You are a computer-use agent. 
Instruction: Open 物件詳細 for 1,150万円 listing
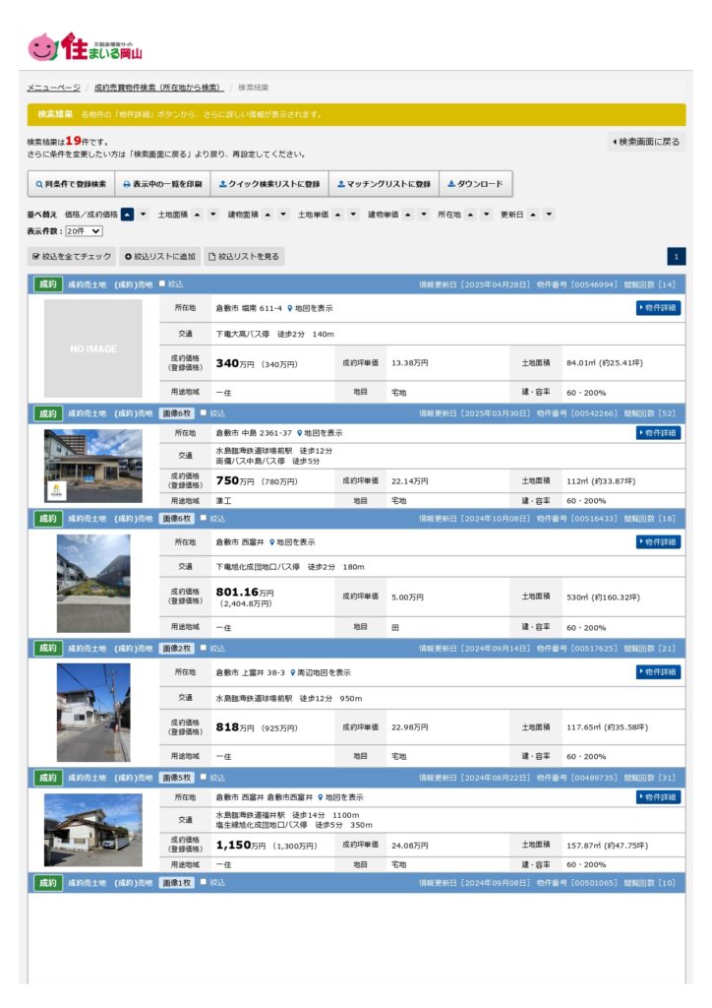[x=658, y=797]
